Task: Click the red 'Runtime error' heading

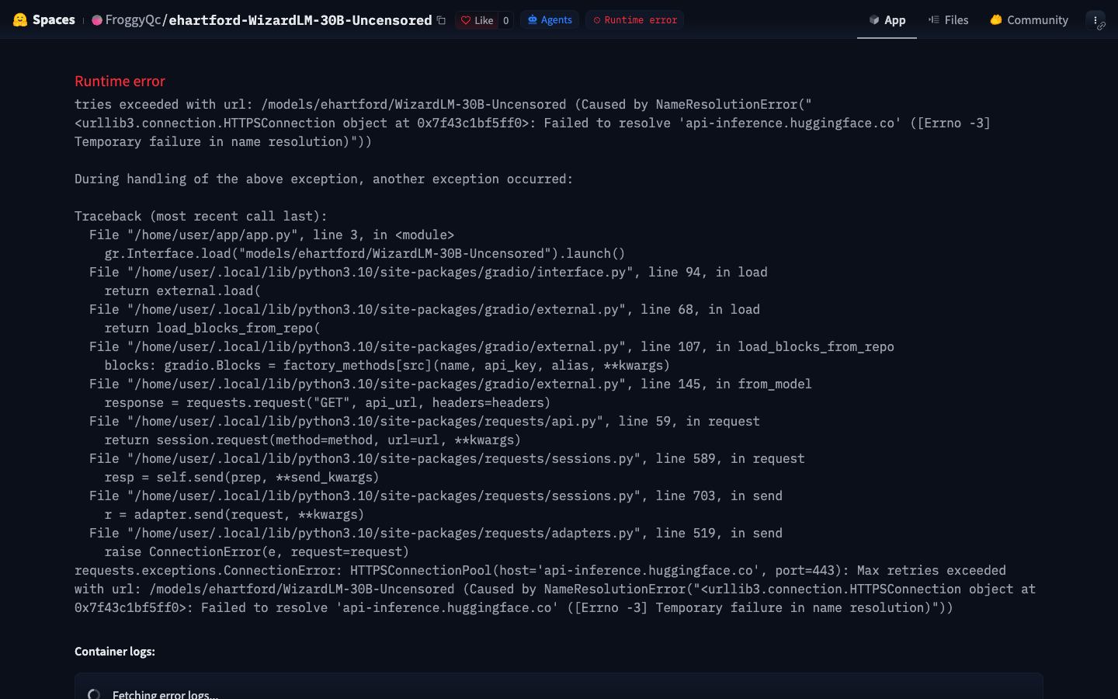Action: coord(120,81)
